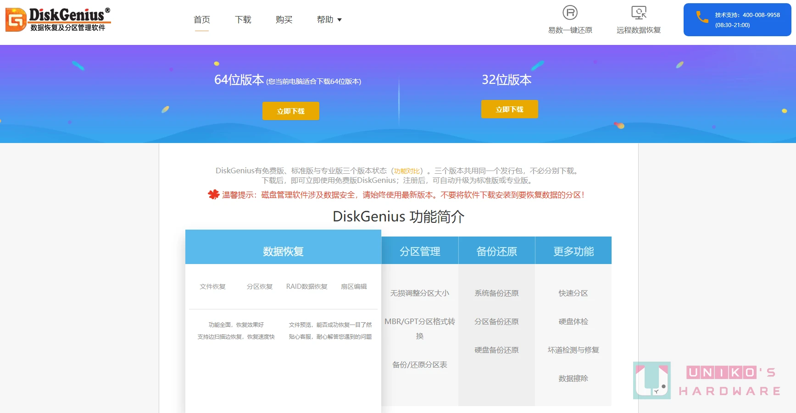The width and height of the screenshot is (796, 413).
Task: Click the 技术支持 phone number box
Action: point(737,20)
